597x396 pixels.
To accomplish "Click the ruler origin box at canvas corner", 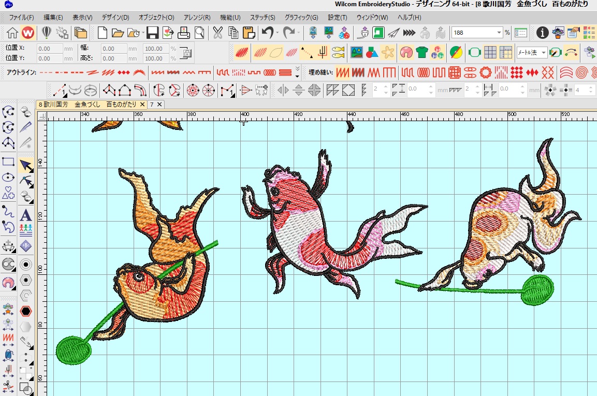I will tap(42, 116).
